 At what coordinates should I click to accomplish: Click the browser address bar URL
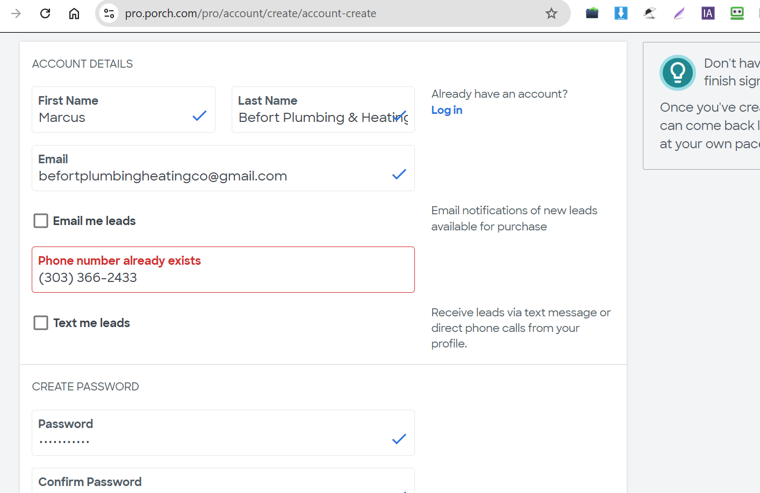(250, 13)
